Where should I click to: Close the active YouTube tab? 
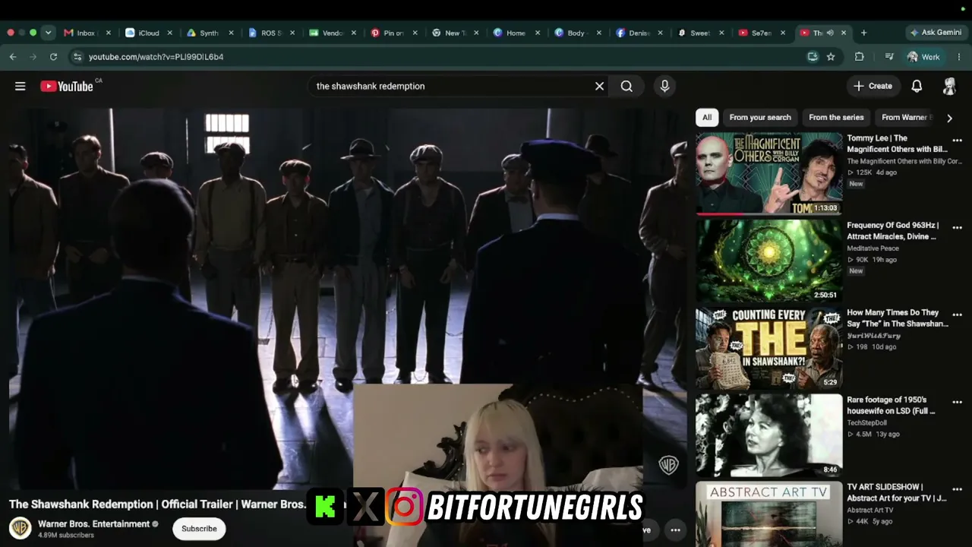click(844, 33)
